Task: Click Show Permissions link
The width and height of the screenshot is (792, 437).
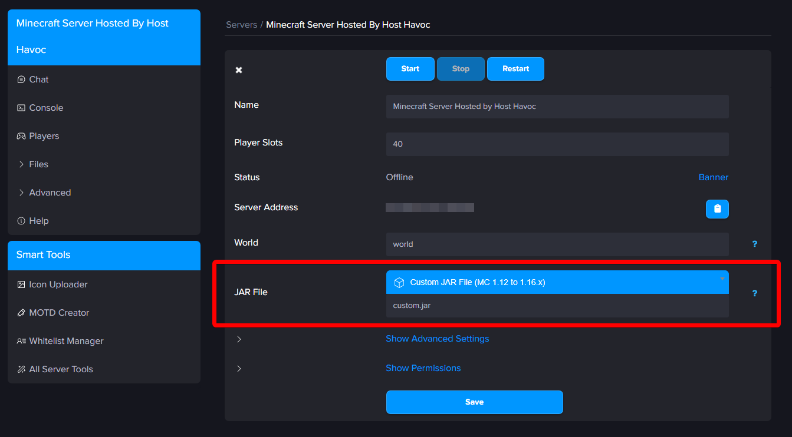Action: [423, 368]
